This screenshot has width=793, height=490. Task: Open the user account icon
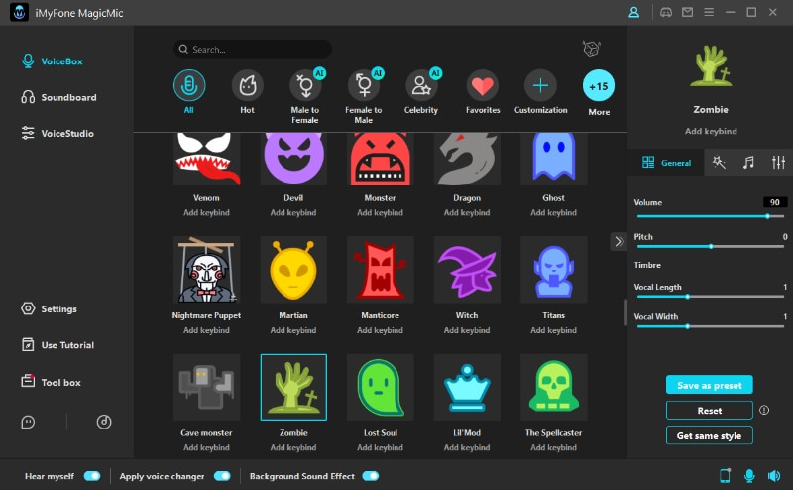pos(633,12)
